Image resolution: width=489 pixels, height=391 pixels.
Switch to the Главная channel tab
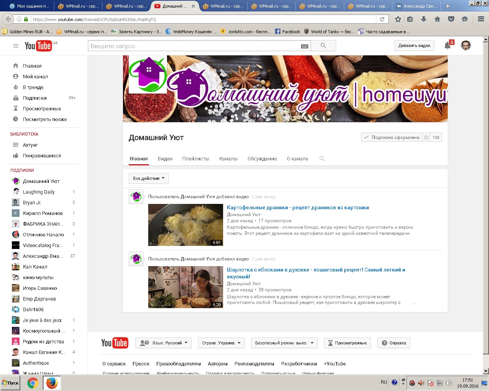click(139, 159)
